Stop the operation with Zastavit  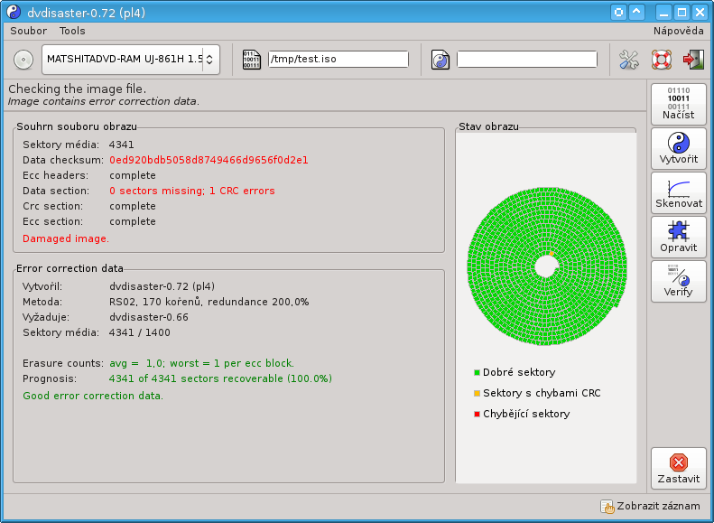[x=679, y=468]
